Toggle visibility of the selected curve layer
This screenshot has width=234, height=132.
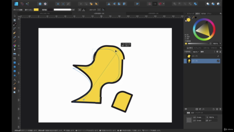(x=218, y=61)
